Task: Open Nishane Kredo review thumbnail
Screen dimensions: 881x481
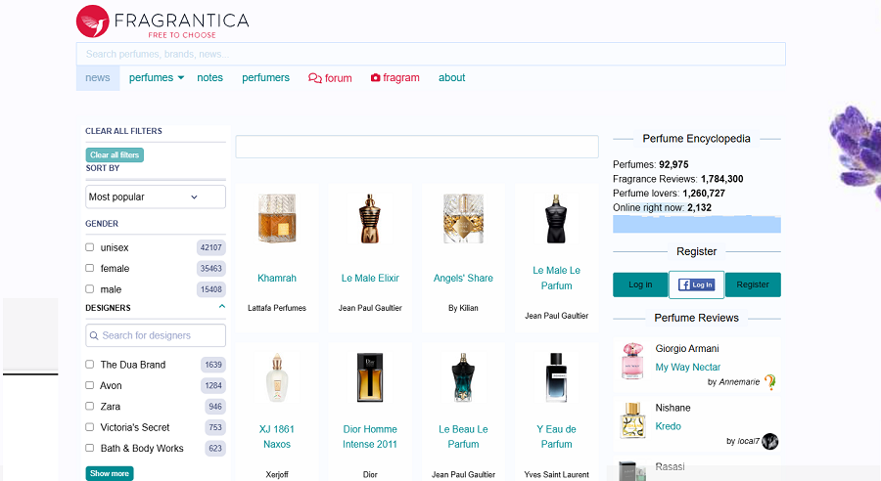Action: point(632,419)
